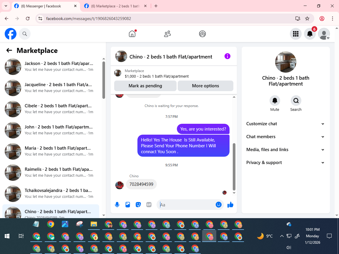
Task: Open the Facebook search icon
Action: click(25, 34)
